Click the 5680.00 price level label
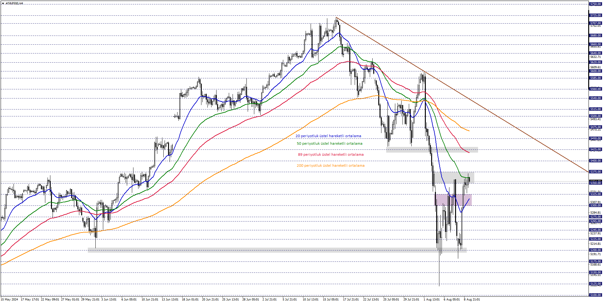The height and width of the screenshot is (303, 603). click(x=595, y=36)
